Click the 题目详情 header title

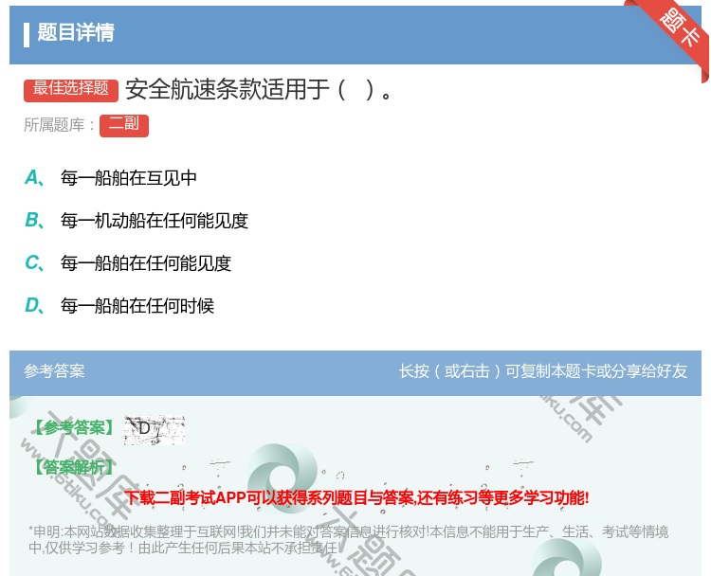tap(76, 33)
